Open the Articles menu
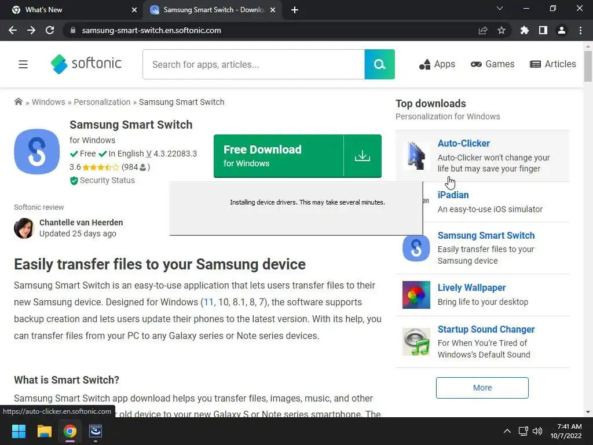This screenshot has height=445, width=593. click(553, 64)
